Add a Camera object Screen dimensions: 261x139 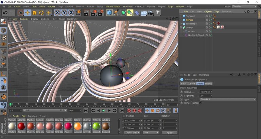[151, 13]
